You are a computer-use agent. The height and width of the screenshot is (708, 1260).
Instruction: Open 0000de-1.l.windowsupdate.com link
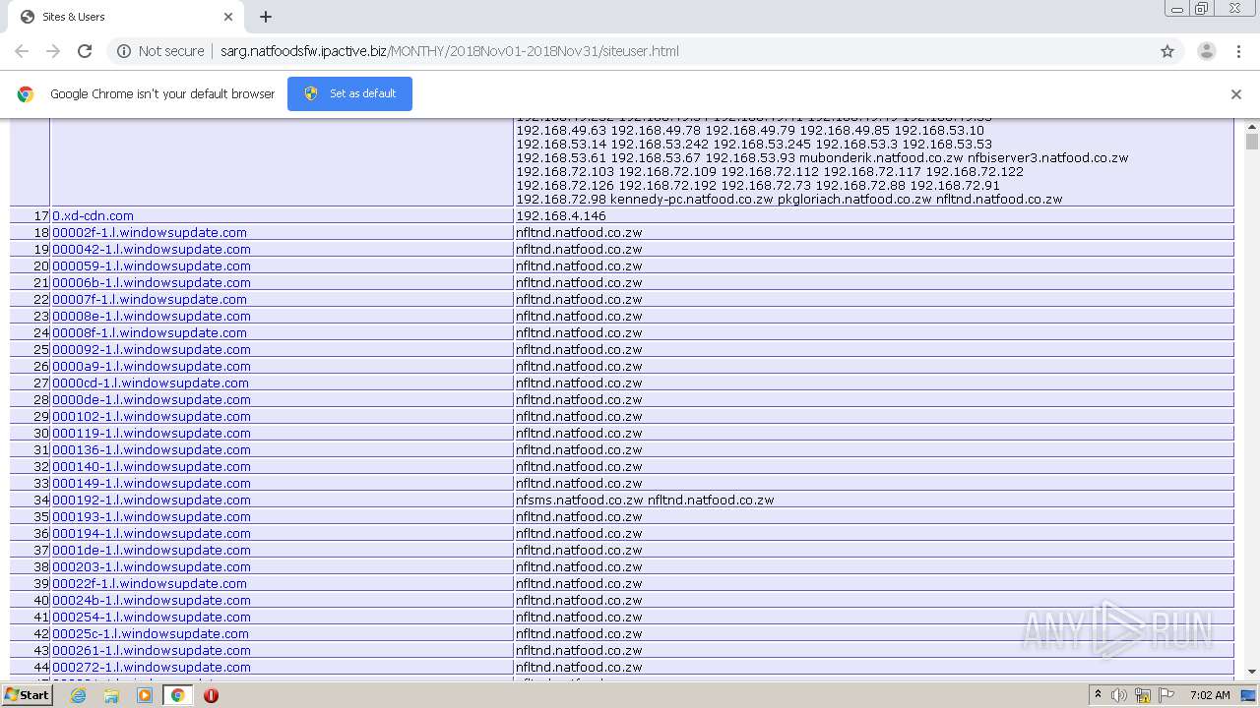tap(152, 399)
